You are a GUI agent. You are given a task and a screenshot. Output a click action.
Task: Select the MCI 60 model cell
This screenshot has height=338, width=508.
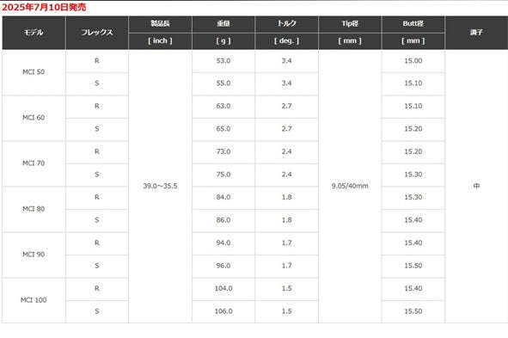[x=34, y=118]
